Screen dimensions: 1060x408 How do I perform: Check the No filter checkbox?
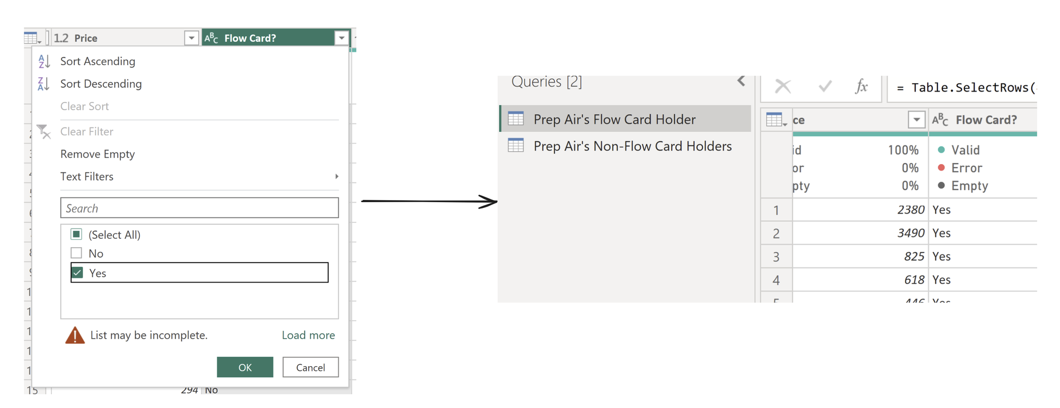tap(77, 253)
